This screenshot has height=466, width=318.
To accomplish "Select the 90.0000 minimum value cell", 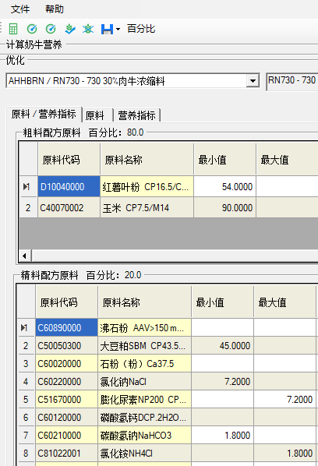I will pos(225,208).
